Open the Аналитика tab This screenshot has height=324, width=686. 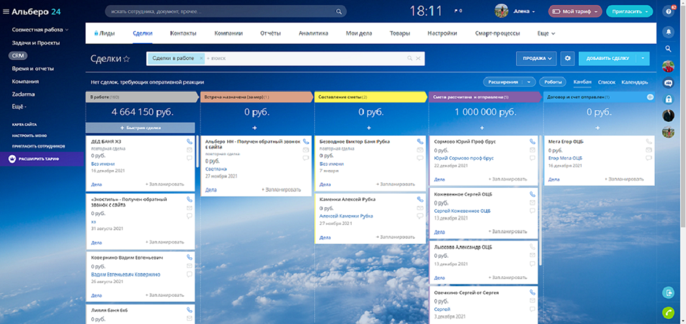pyautogui.click(x=313, y=33)
